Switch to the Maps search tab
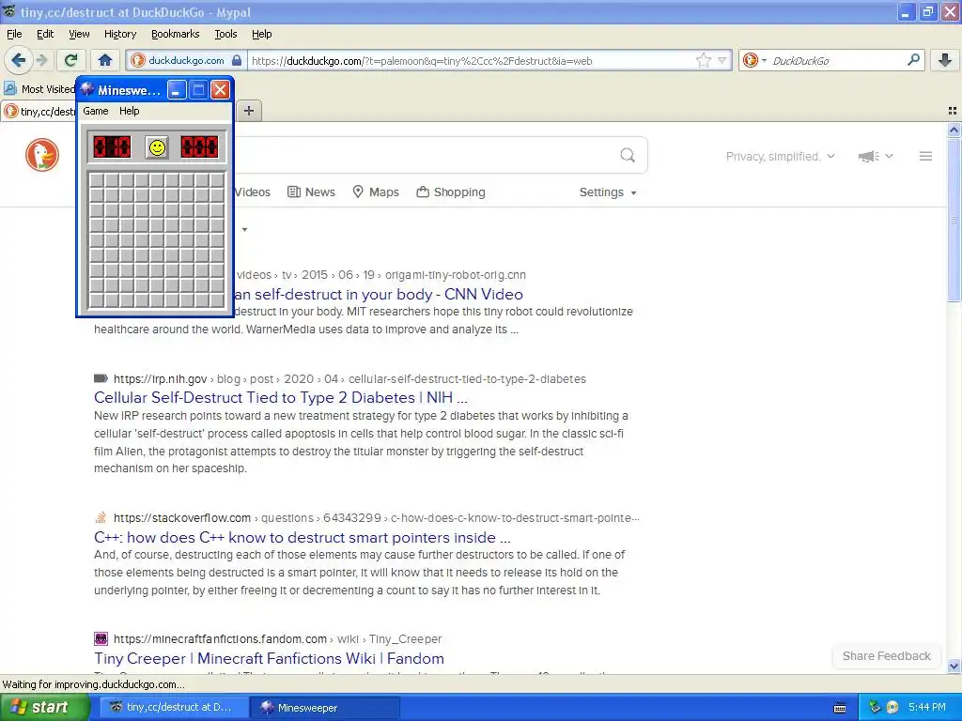The image size is (962, 721). tap(376, 192)
